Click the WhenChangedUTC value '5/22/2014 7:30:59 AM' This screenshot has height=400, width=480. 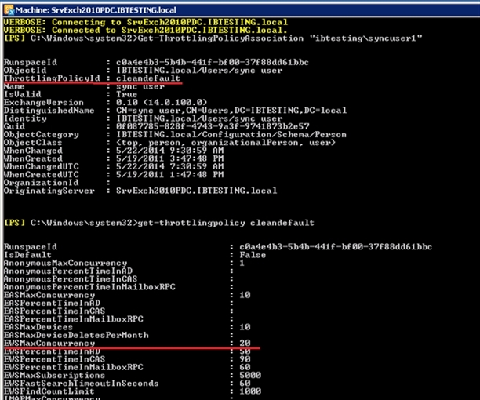click(169, 166)
